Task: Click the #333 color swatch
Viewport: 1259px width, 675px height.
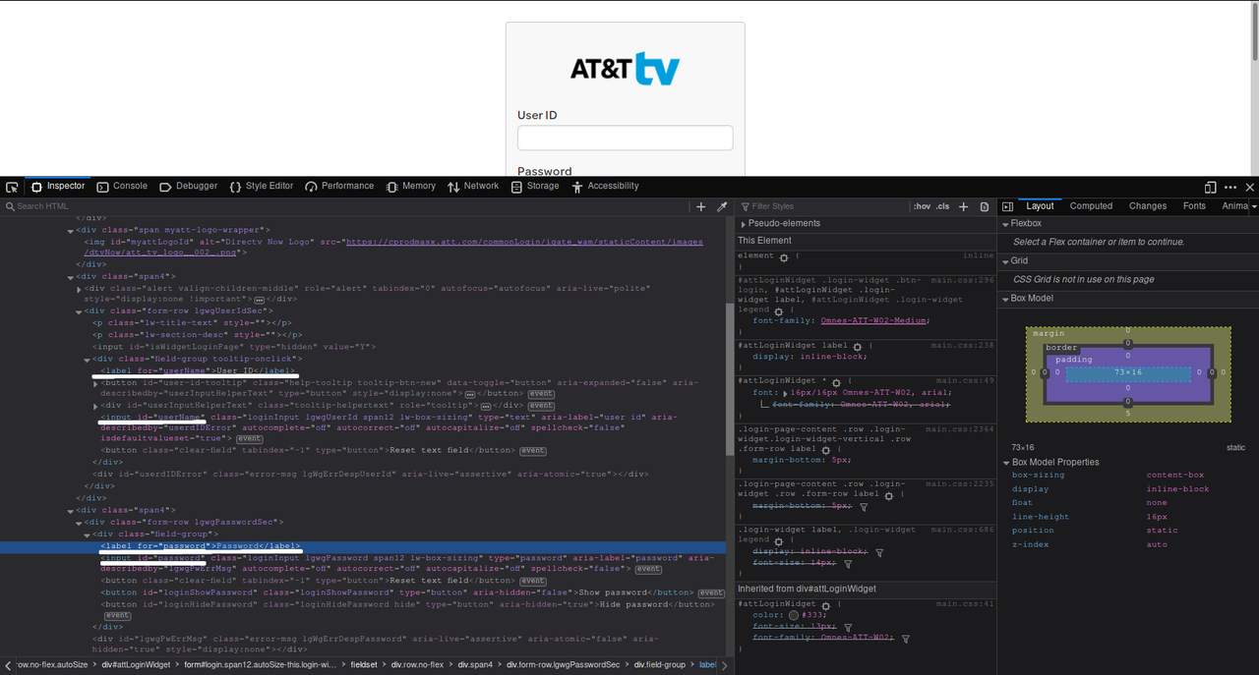Action: (793, 615)
